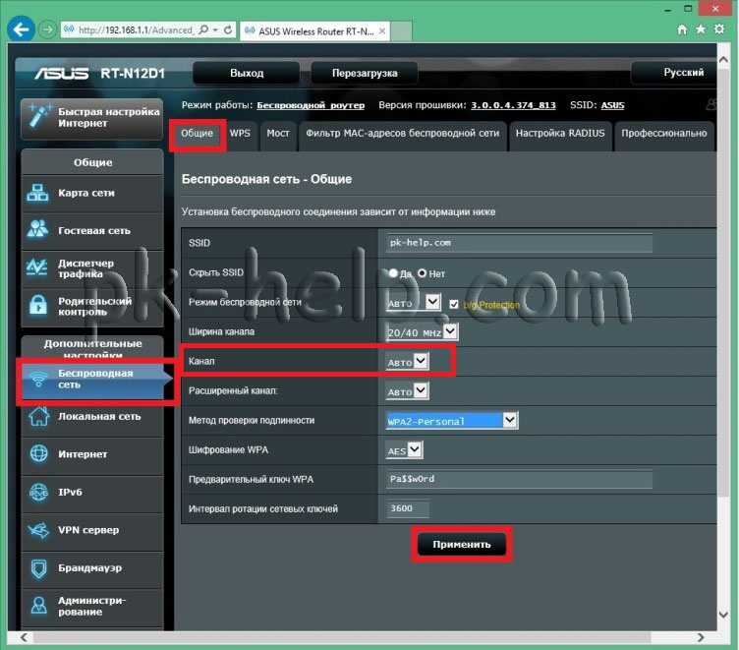Click the horizontal scrollbar right arrow
The width and height of the screenshot is (739, 650).
click(x=701, y=637)
